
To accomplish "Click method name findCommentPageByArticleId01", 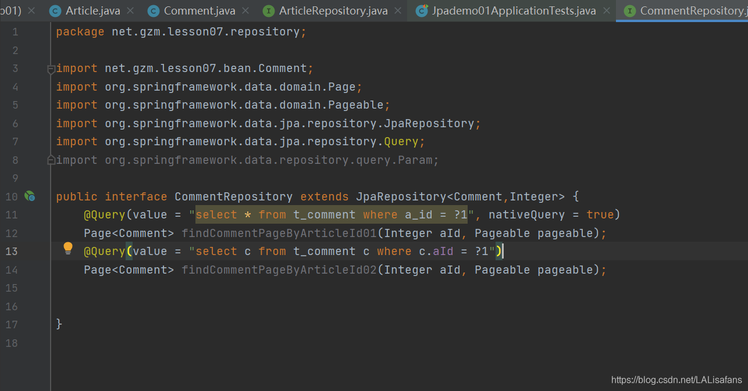I will click(279, 234).
